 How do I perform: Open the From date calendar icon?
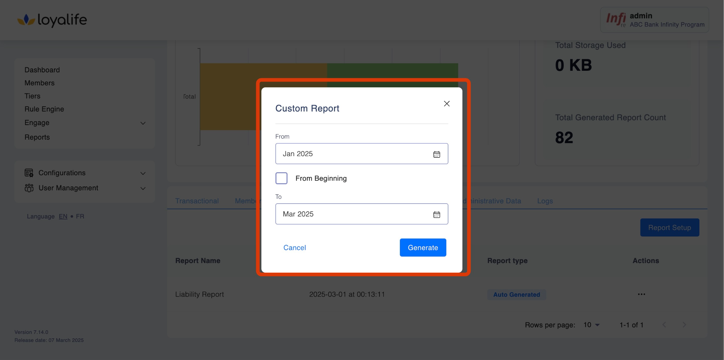[x=436, y=154]
